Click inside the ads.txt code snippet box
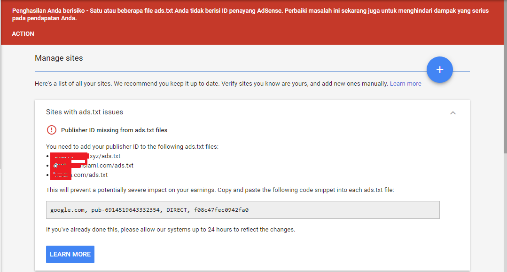Screen dimensions: 507x272 tap(242, 210)
